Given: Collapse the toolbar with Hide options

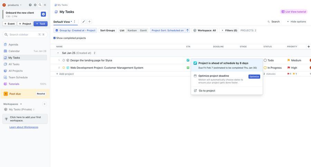Looking at the screenshot, I should [x=296, y=22].
